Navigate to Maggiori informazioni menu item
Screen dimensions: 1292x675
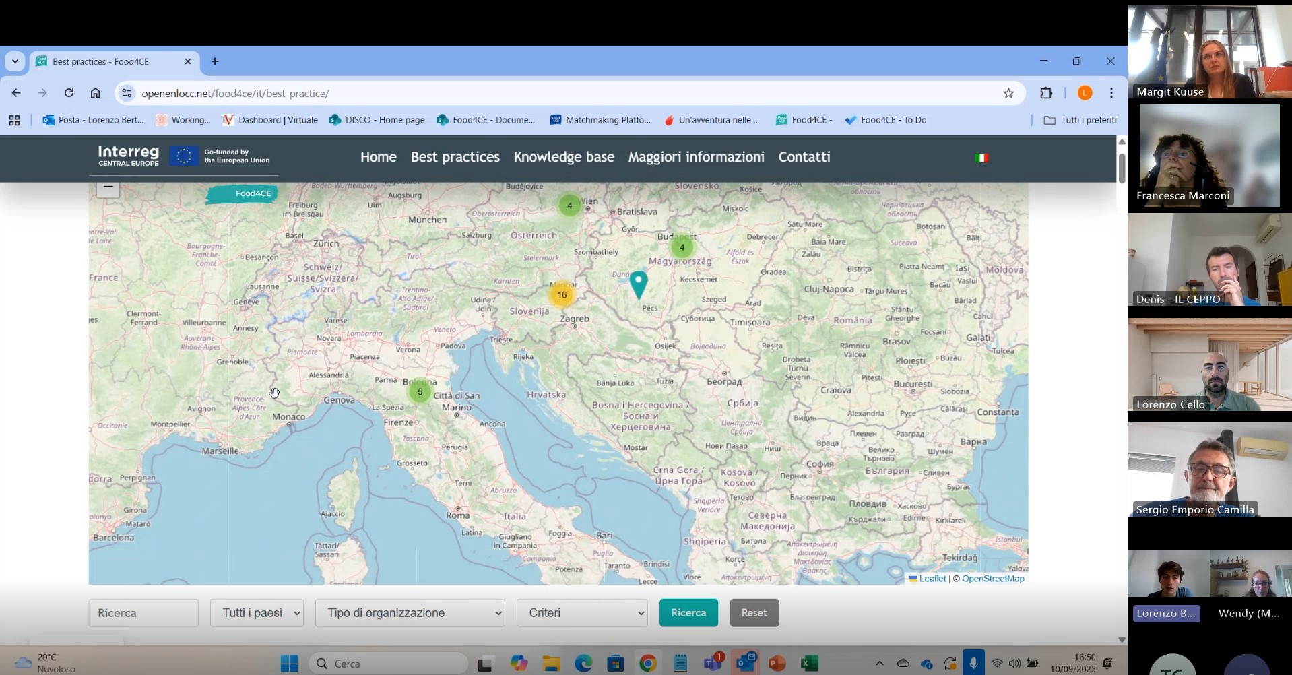[696, 157]
